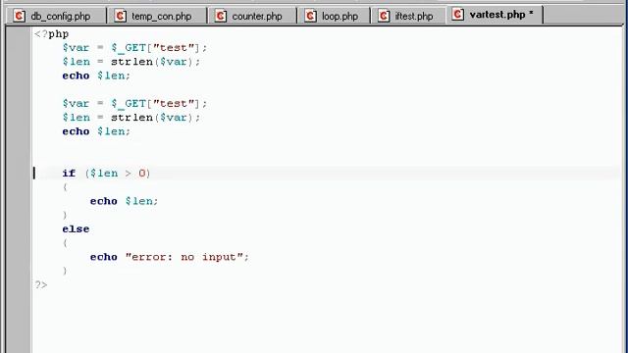Switch to the db_config.php tab
628x353 pixels.
tap(57, 16)
